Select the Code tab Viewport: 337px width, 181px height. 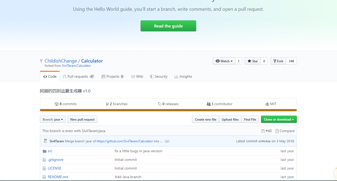click(50, 76)
